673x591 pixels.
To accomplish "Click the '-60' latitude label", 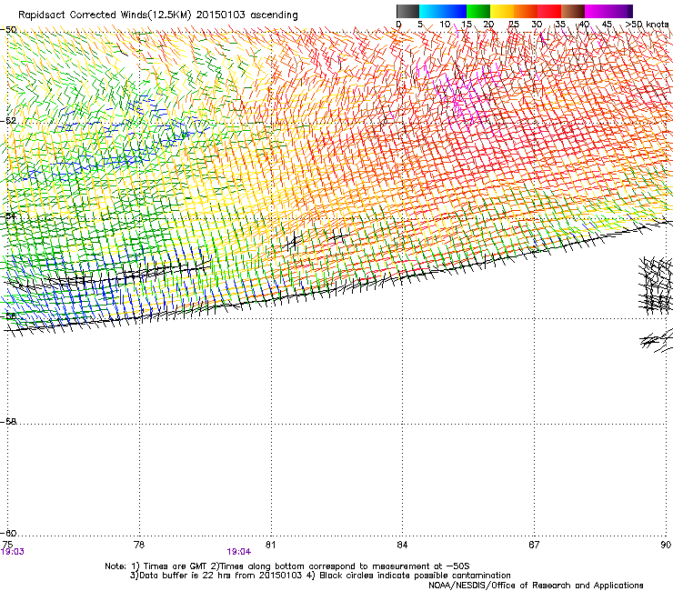I will tap(8, 533).
